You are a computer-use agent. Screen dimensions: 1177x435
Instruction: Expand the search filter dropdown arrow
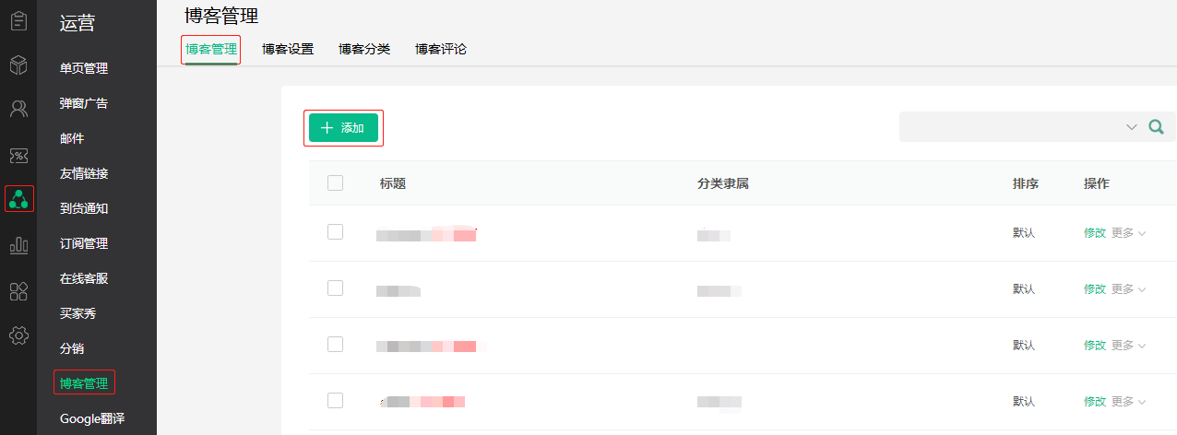1132,127
